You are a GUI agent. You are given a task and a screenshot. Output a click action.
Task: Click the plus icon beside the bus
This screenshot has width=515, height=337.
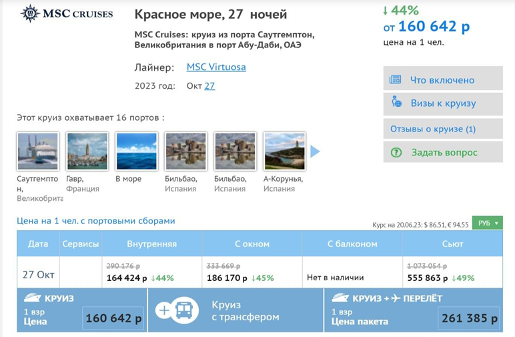point(164,310)
